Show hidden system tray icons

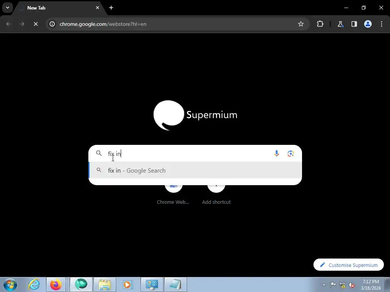[324, 285]
